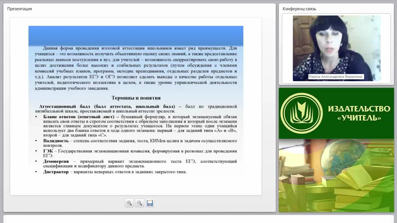Click the Аттестационный балл definition heading
Image resolution: width=397 pixels, height=223 pixels.
pyautogui.click(x=107, y=106)
